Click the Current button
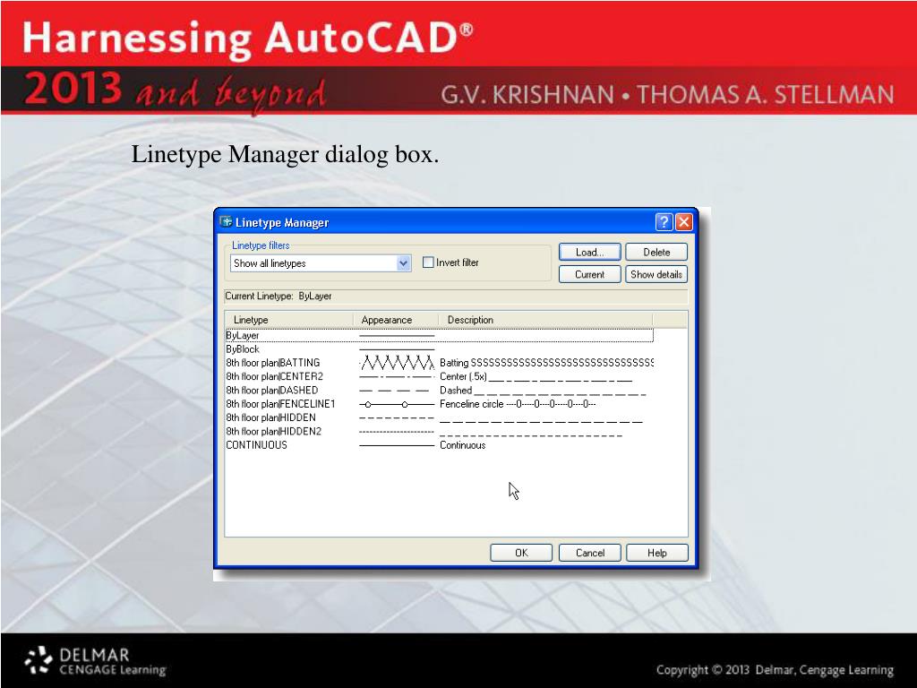Screen dimensions: 917x688 pos(589,274)
